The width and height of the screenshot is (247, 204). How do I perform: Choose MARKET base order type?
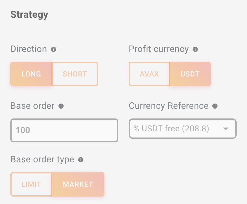78,184
